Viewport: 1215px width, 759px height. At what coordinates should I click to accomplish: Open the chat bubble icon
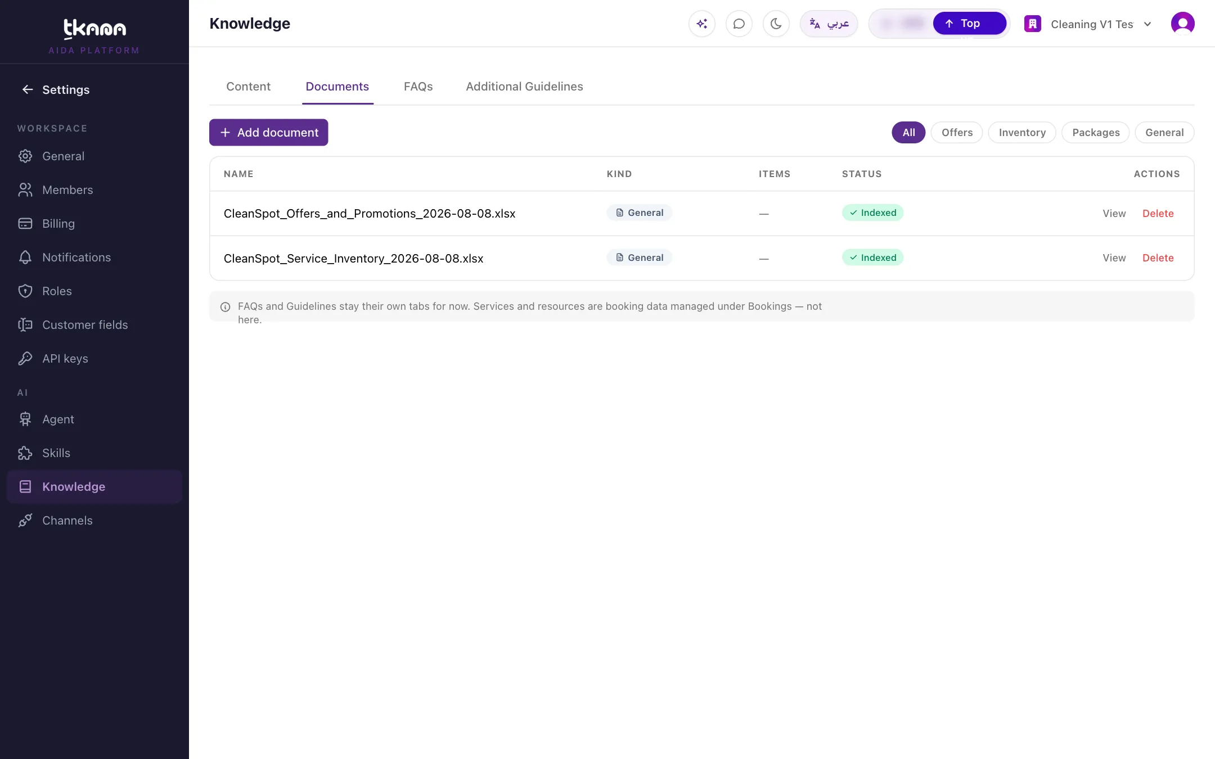(739, 24)
